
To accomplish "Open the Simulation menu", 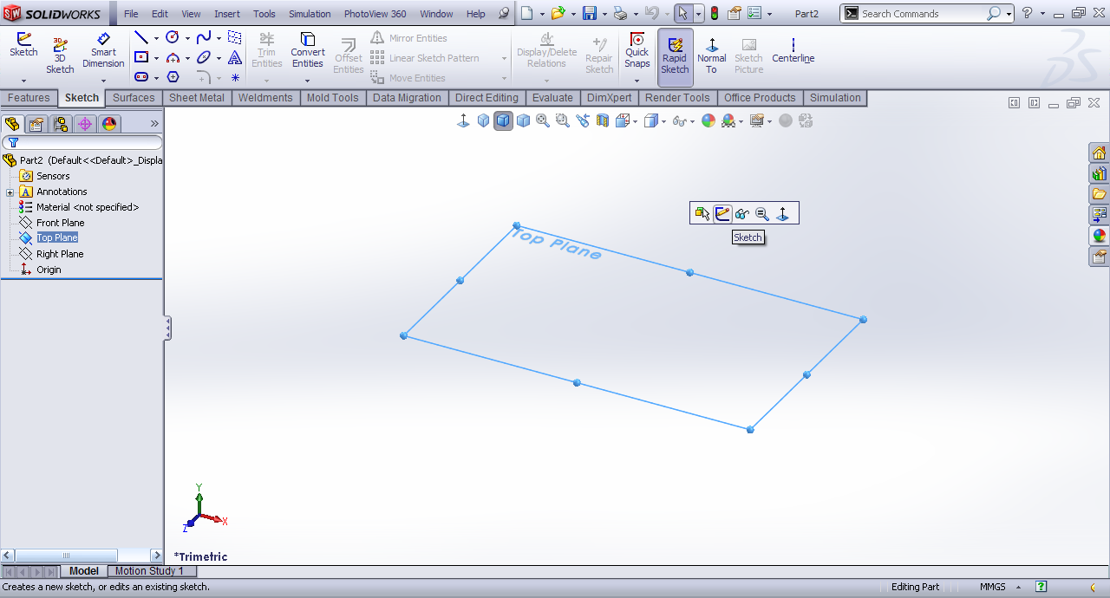I will 309,14.
